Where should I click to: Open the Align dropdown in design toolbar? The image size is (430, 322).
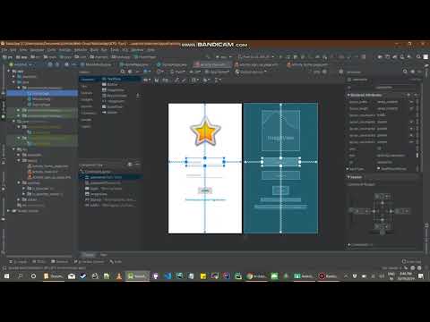[205, 80]
